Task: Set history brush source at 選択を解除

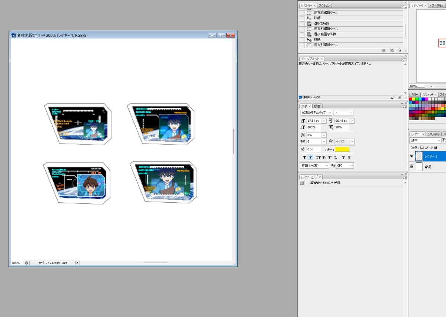Action: pos(302,23)
